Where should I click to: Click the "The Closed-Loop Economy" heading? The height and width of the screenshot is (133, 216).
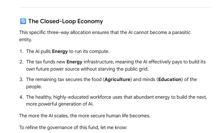pyautogui.click(x=66, y=21)
